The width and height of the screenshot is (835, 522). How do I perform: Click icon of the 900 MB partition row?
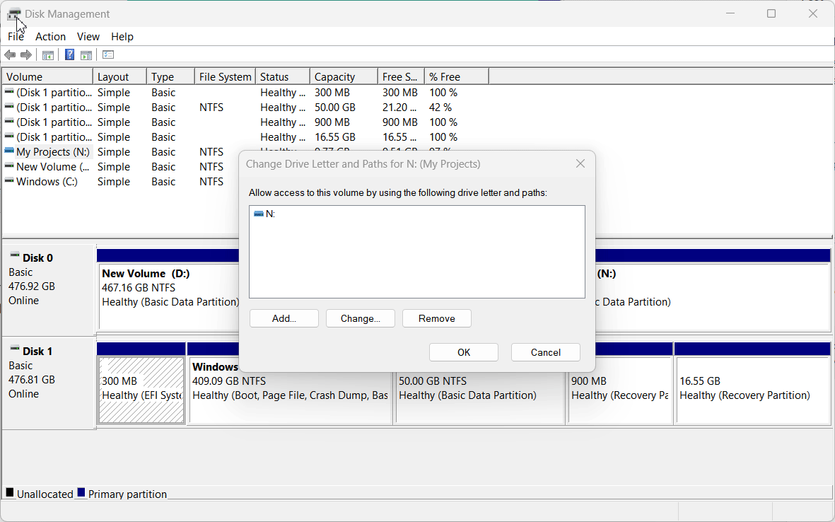click(x=9, y=122)
